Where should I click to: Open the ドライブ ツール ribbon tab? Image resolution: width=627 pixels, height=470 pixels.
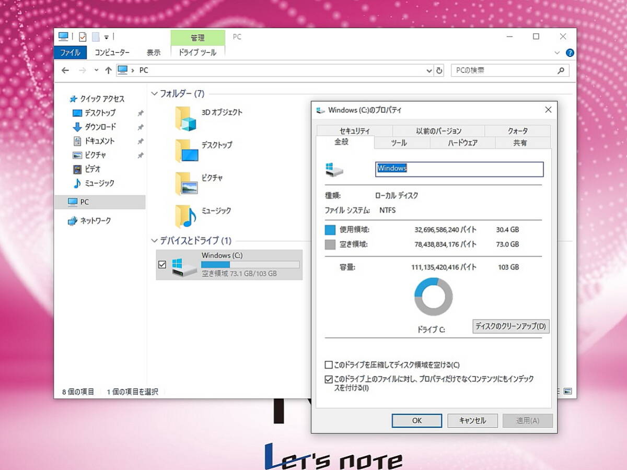click(x=198, y=53)
